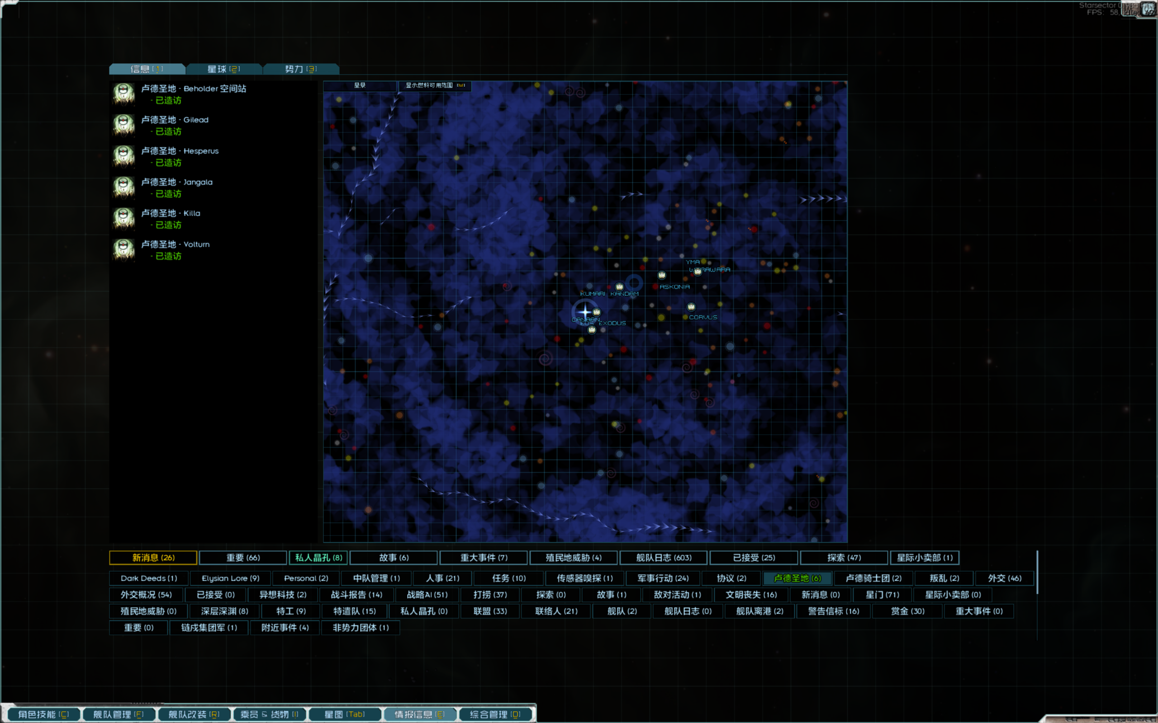Viewport: 1158px width, 723px height.
Task: Click the 星际小卖部 (1) tag button
Action: click(925, 558)
